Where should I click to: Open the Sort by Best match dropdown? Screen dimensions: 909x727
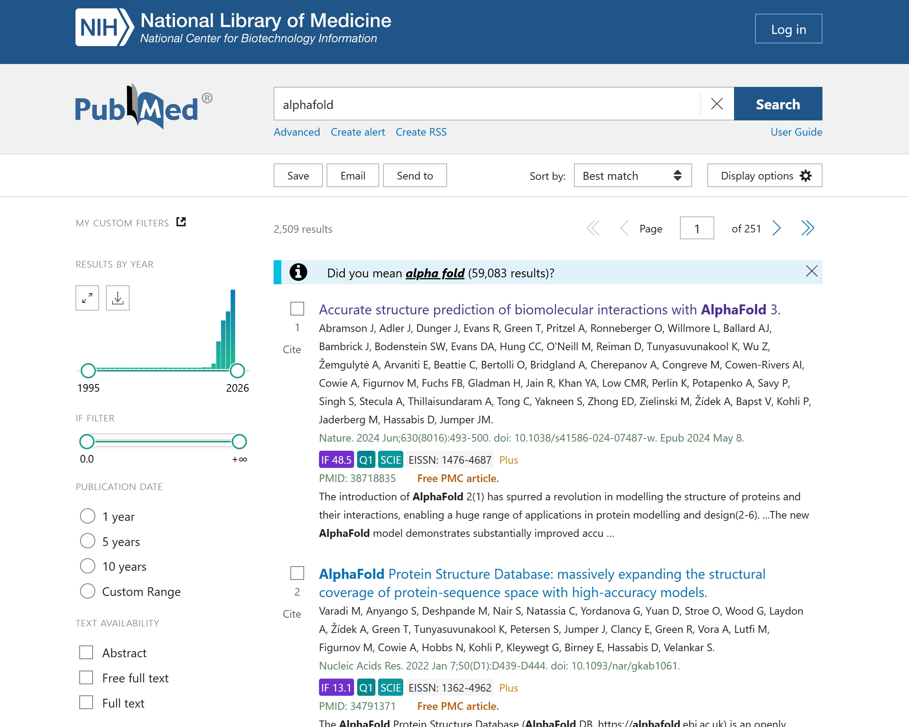point(632,175)
